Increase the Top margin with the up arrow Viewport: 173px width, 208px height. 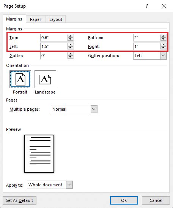tap(71, 36)
